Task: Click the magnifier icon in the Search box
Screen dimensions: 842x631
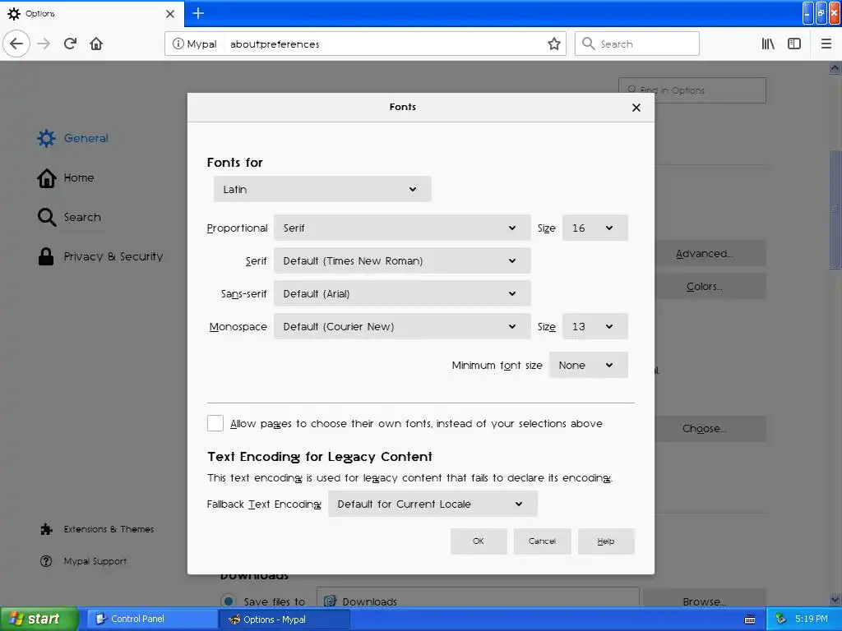Action: pyautogui.click(x=589, y=44)
